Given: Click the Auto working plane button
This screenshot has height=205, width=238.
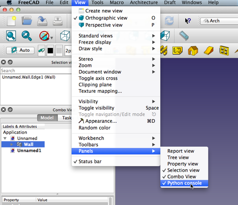Looking at the screenshot, I should pyautogui.click(x=20, y=50).
